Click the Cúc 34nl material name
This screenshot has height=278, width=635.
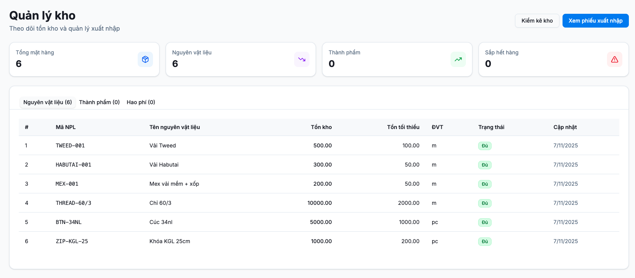161,222
